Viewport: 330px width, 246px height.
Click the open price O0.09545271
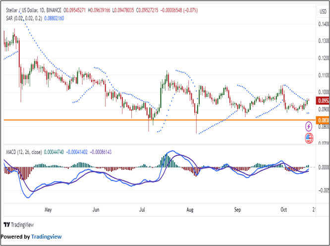click(75, 10)
